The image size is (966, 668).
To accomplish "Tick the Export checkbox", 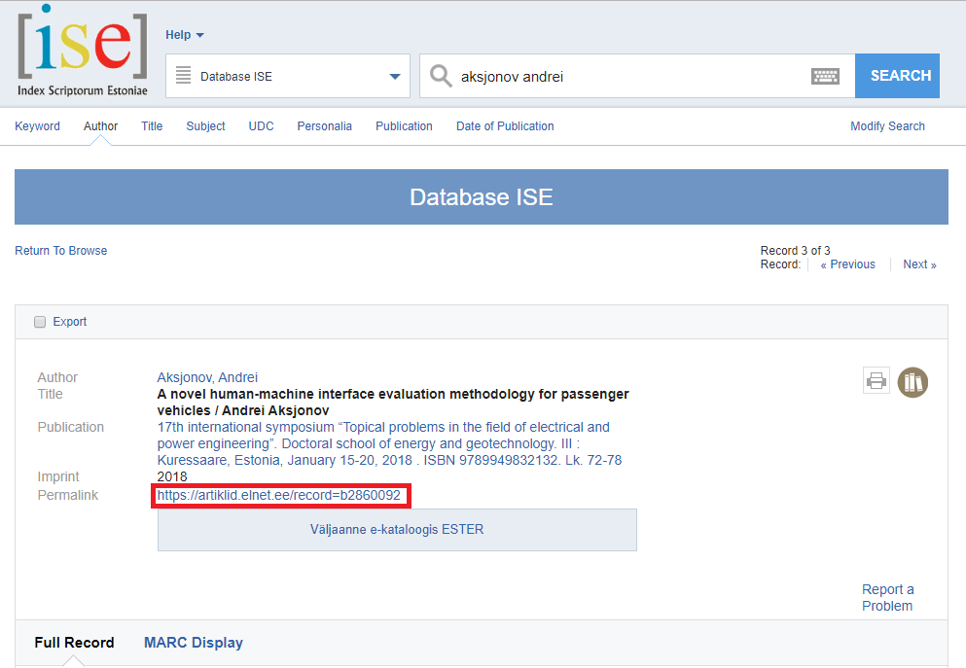I will point(40,322).
